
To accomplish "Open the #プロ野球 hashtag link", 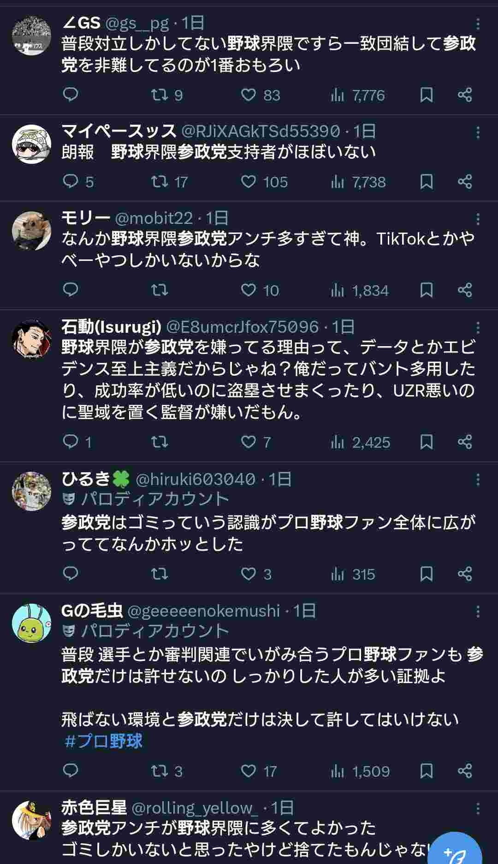I will coord(104,741).
